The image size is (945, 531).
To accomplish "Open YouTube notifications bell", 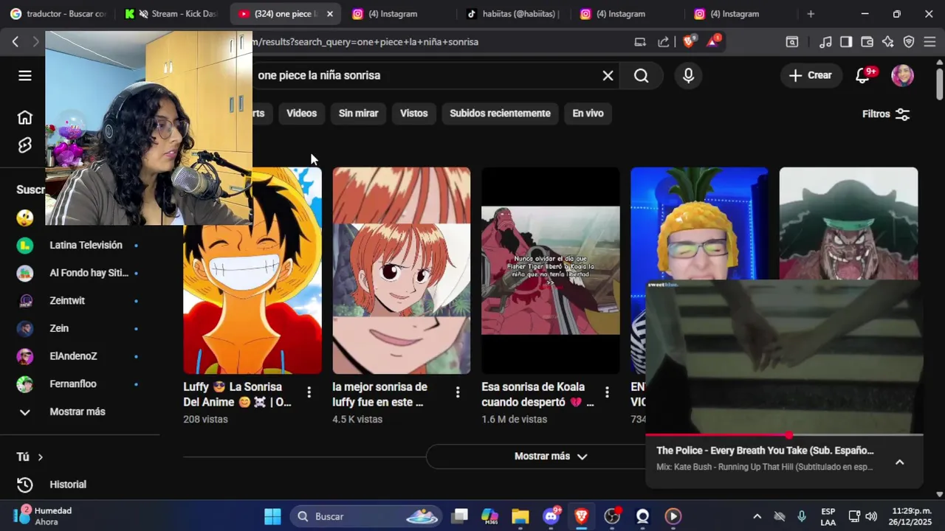I will click(x=862, y=75).
